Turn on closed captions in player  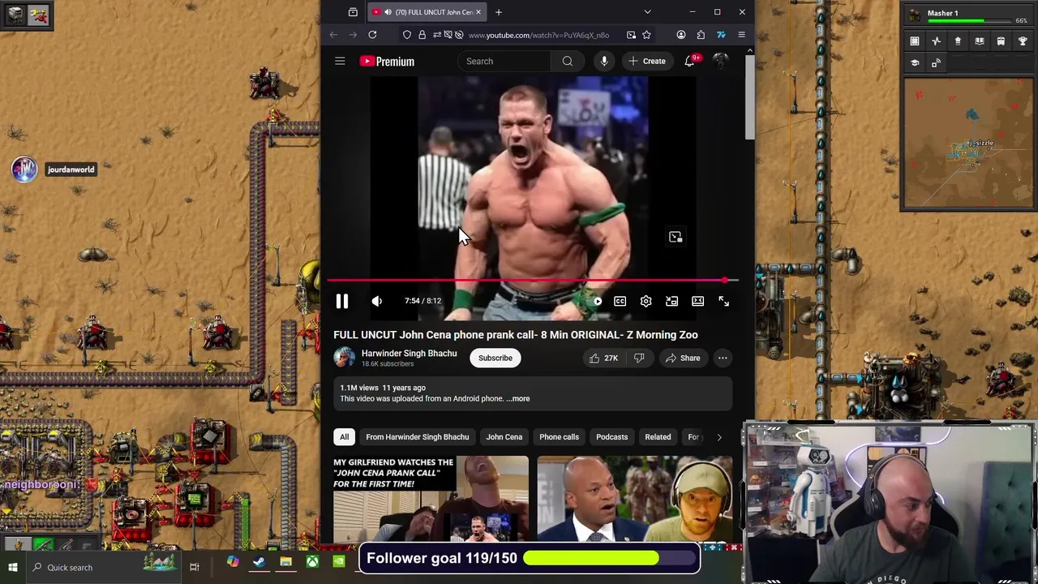coord(620,301)
